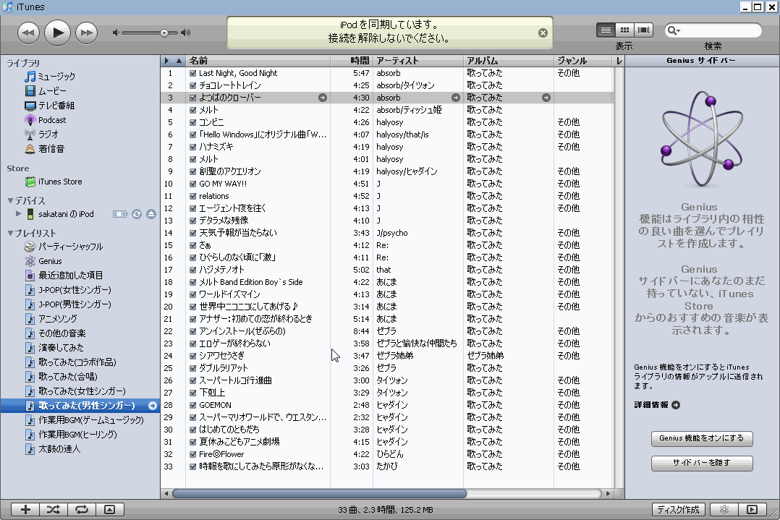Open 演奏してみた playlist
Screen dimensions: 780x520
pos(54,347)
